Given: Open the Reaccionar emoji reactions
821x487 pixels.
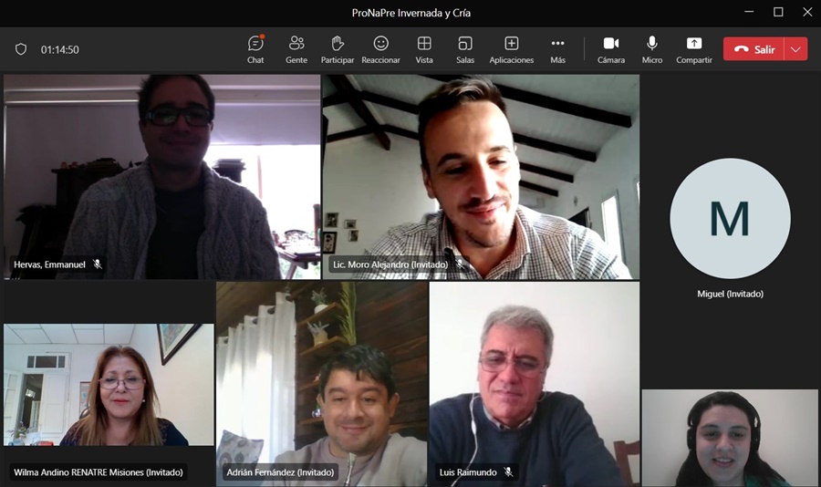Looking at the screenshot, I should click(x=380, y=49).
